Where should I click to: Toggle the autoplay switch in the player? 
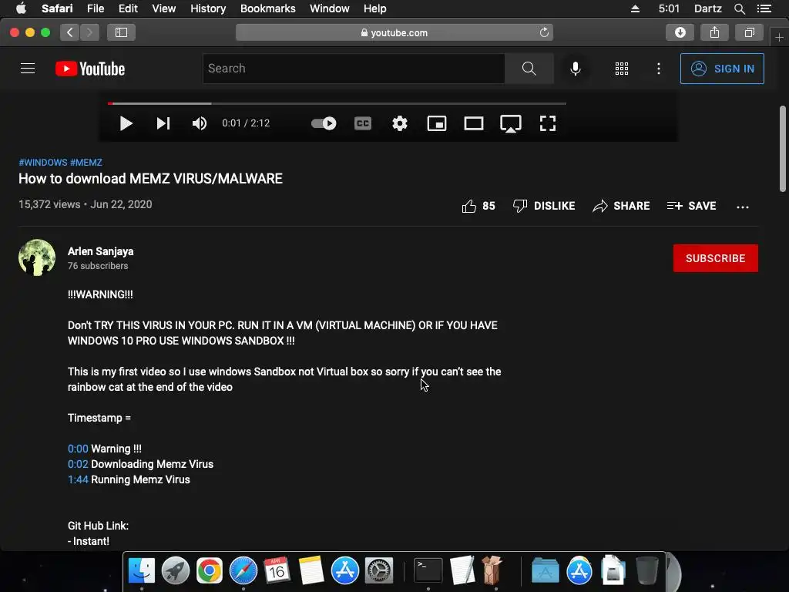click(324, 123)
